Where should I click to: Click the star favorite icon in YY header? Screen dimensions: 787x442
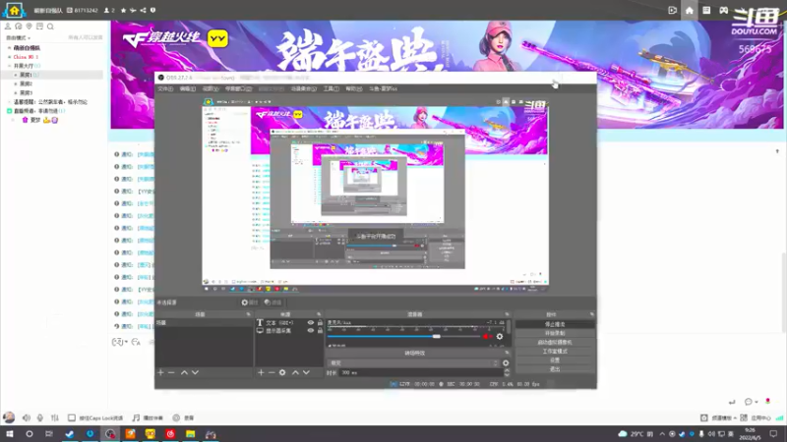[124, 10]
